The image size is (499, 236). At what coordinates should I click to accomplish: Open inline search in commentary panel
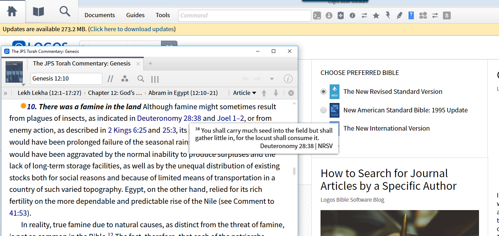[x=141, y=79]
